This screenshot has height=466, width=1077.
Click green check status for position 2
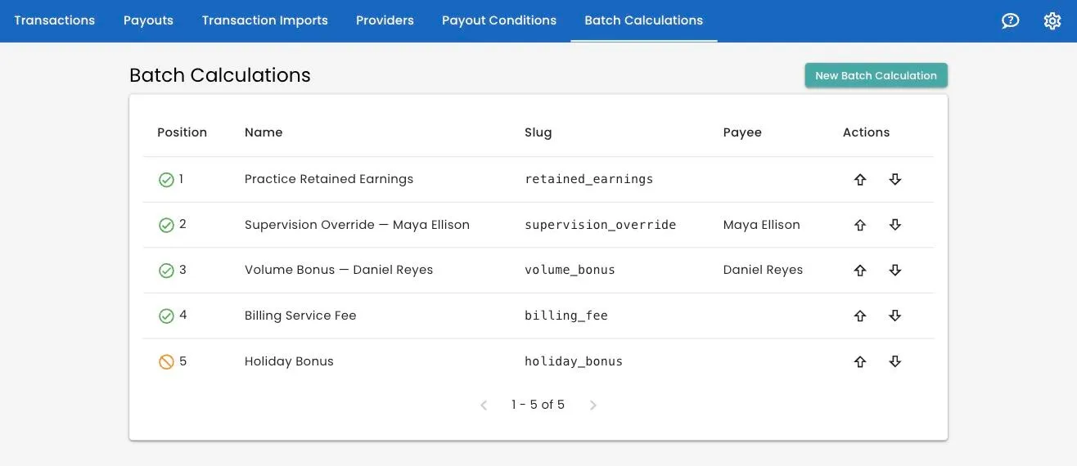[x=166, y=225]
